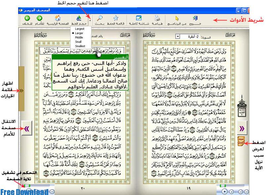The width and height of the screenshot is (266, 195).
Task: Adjust the right page recitation slider
Action: pyautogui.click(x=223, y=186)
